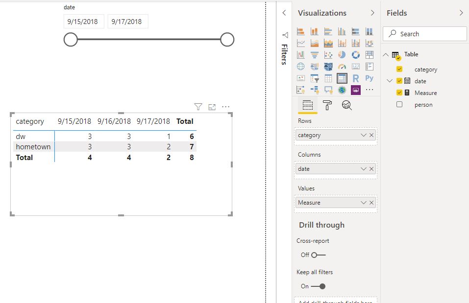Remove Measure from Values
Viewport: 469px width, 303px height.
click(371, 203)
